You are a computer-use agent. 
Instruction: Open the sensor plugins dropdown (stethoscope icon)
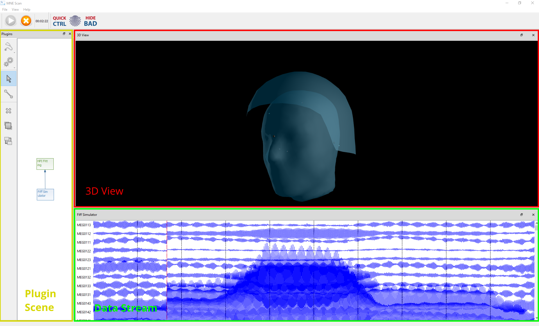pyautogui.click(x=9, y=47)
